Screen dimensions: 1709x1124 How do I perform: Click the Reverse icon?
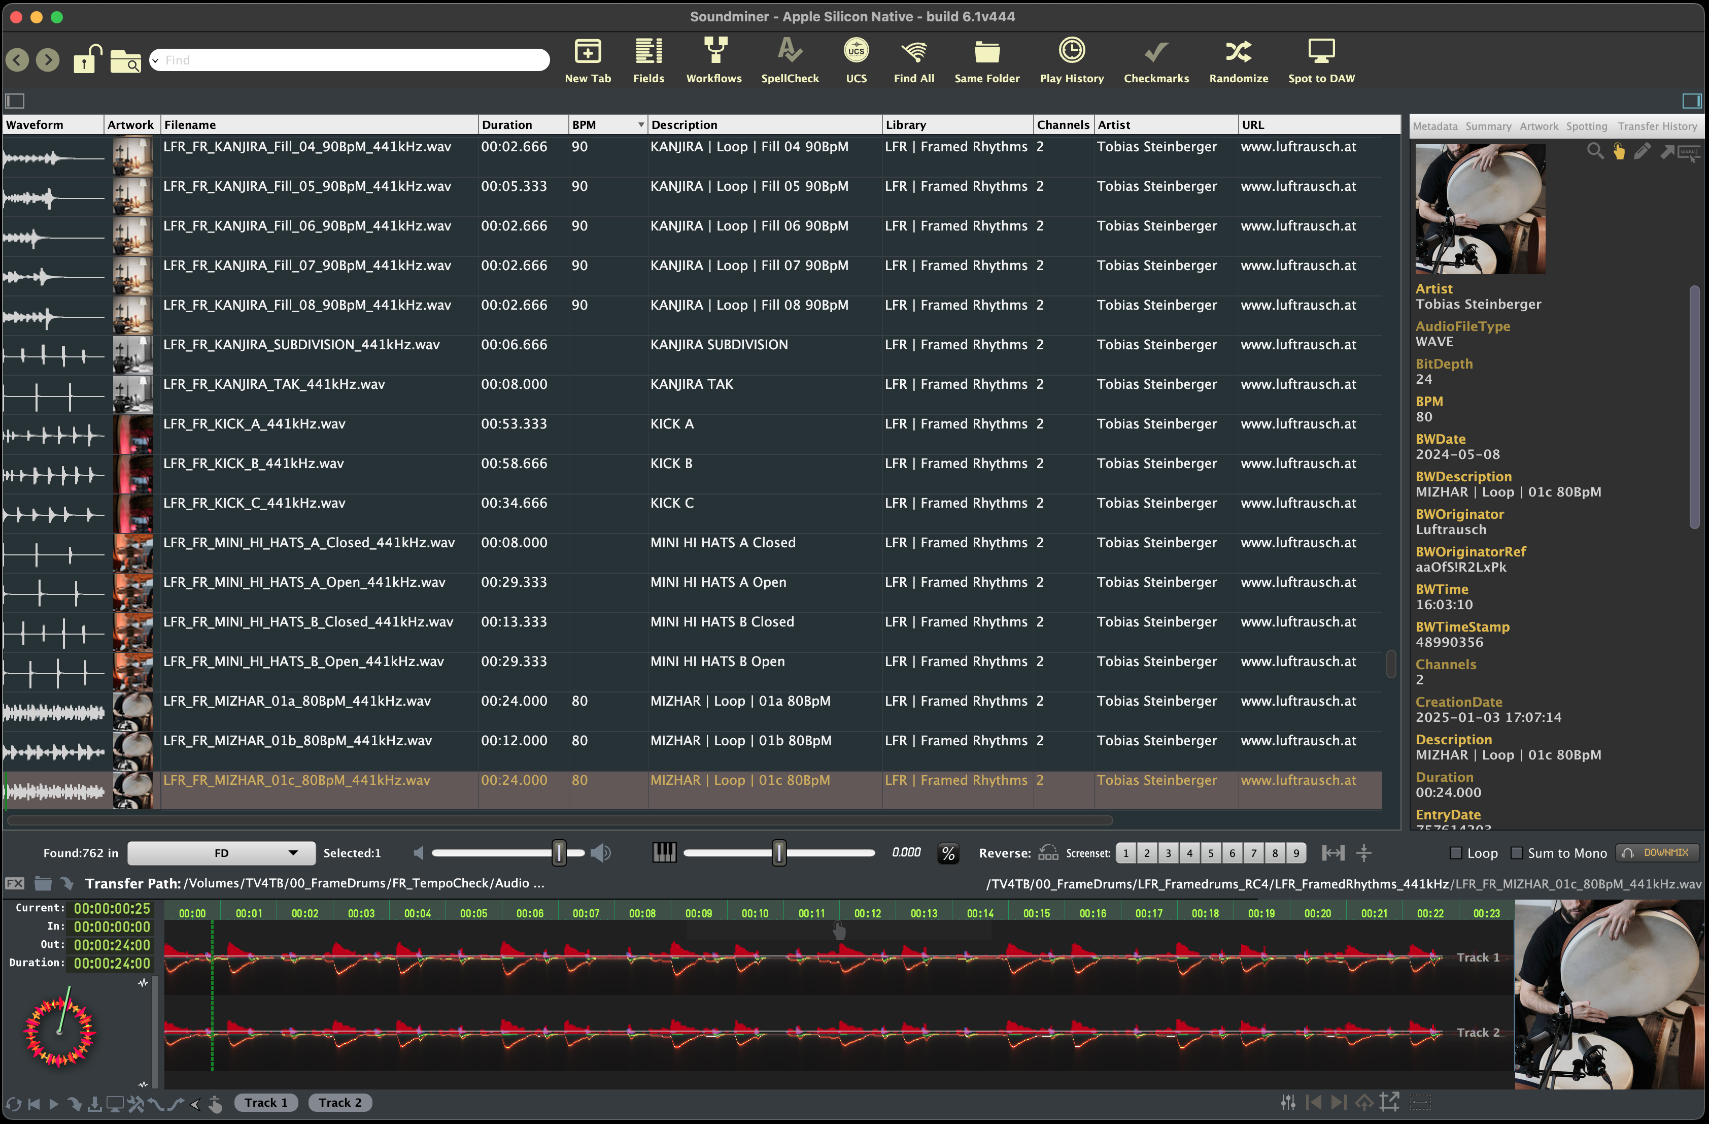pos(1048,852)
